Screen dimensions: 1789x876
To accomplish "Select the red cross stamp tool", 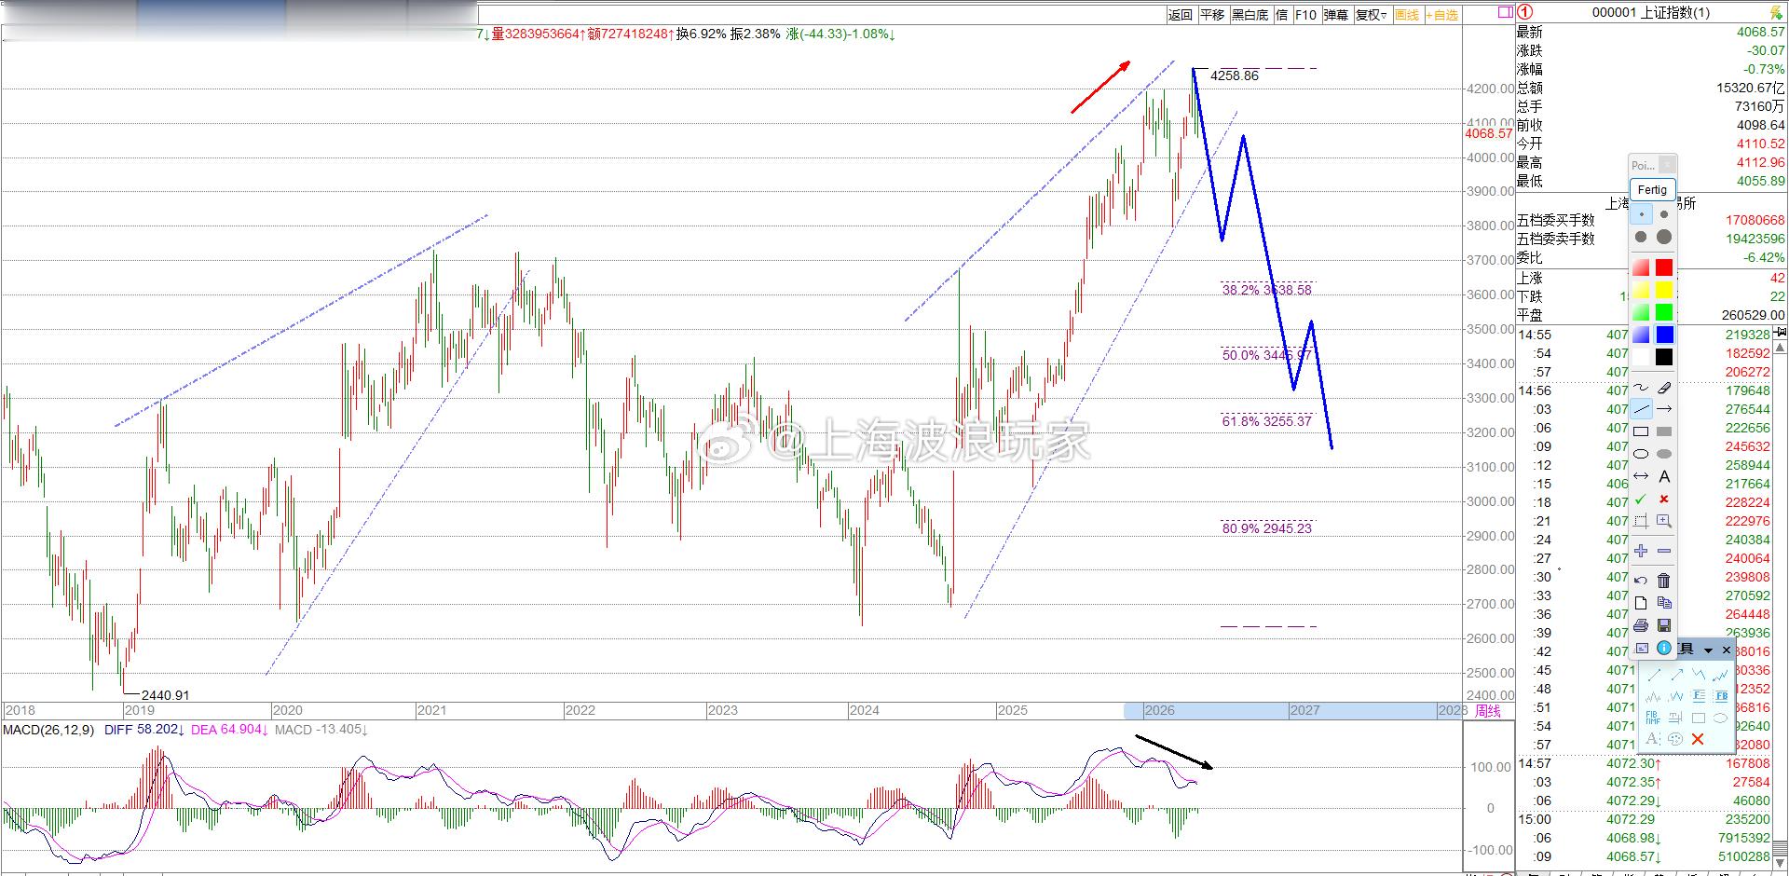I will coord(1664,499).
